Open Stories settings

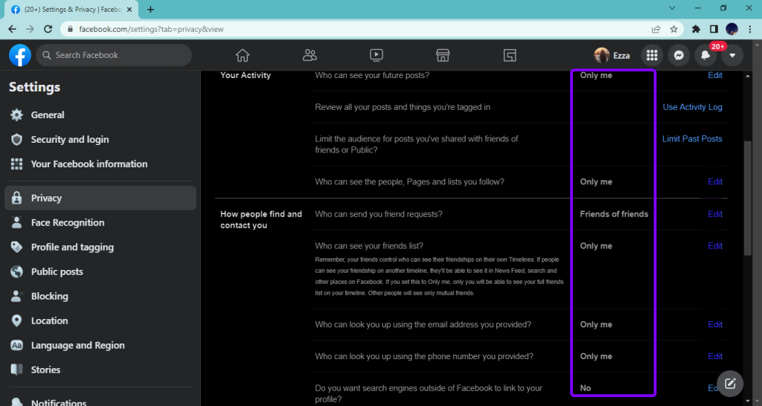click(x=100, y=370)
